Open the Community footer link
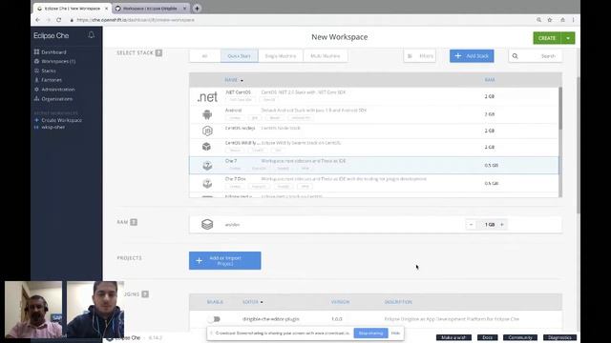Viewport: 611px width, 343px height. (520, 337)
